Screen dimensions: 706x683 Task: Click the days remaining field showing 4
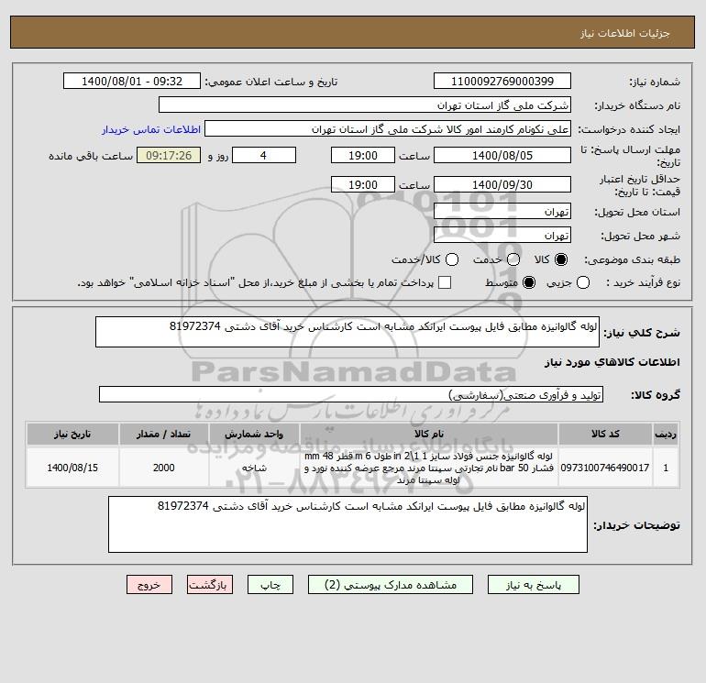264,155
